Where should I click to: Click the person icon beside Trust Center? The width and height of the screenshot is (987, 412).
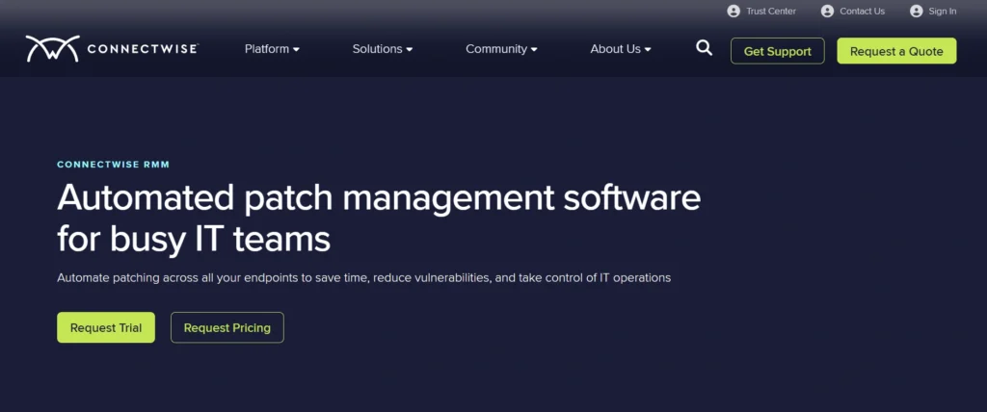(734, 12)
